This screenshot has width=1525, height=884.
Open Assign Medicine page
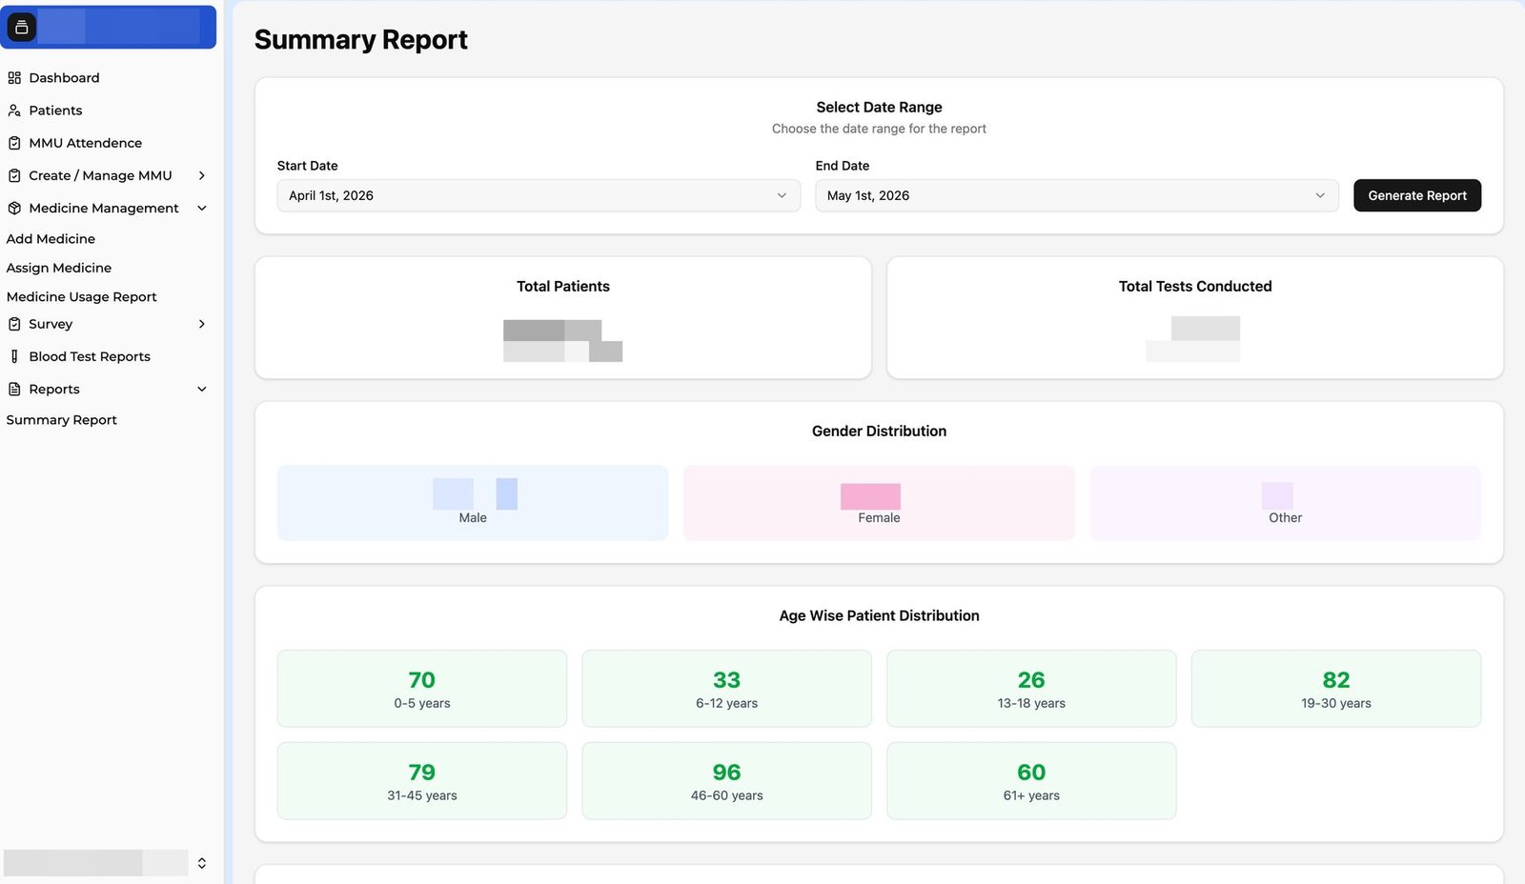[x=59, y=268]
